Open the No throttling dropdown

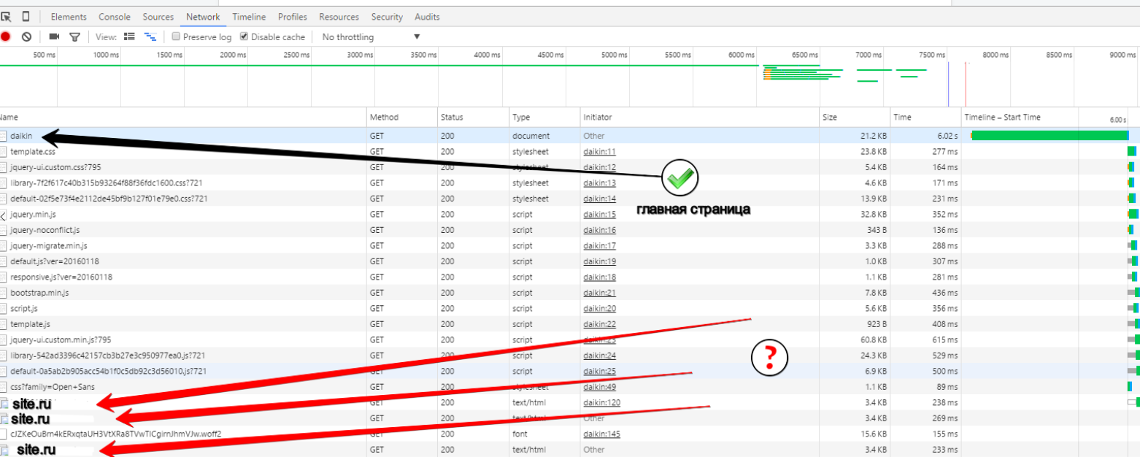[371, 37]
